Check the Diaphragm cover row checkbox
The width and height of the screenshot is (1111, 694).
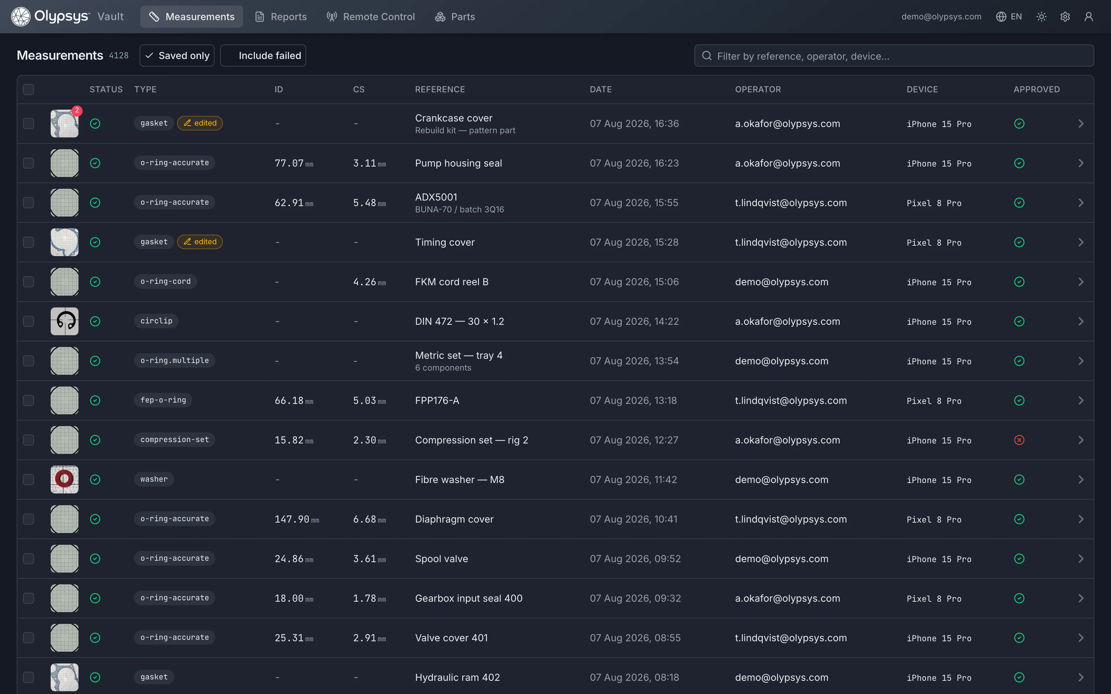(x=28, y=519)
